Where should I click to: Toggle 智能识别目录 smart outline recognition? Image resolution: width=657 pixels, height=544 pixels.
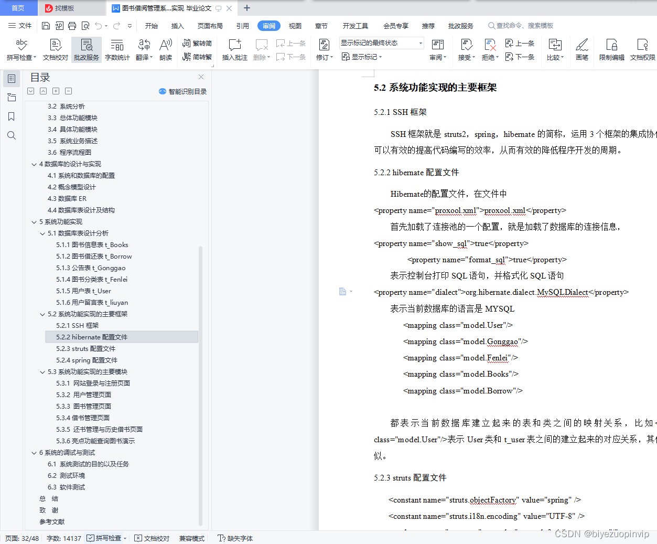pos(183,91)
